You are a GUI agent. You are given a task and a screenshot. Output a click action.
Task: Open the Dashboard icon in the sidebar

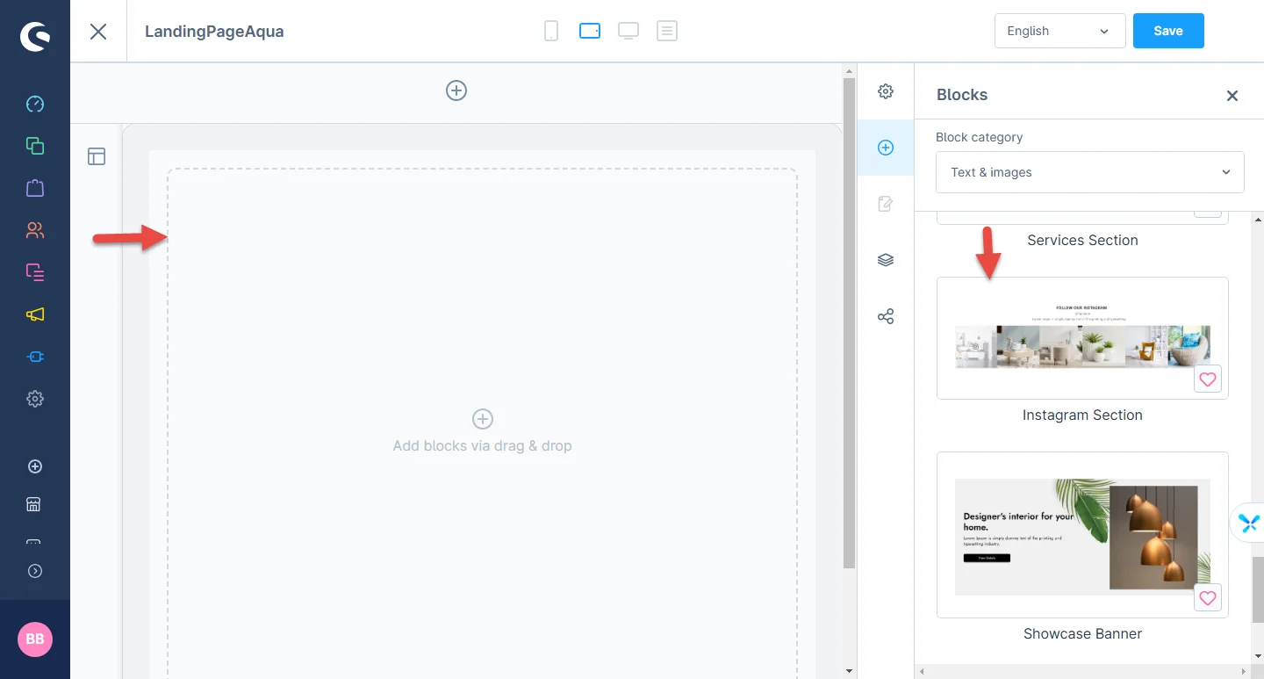pyautogui.click(x=35, y=105)
